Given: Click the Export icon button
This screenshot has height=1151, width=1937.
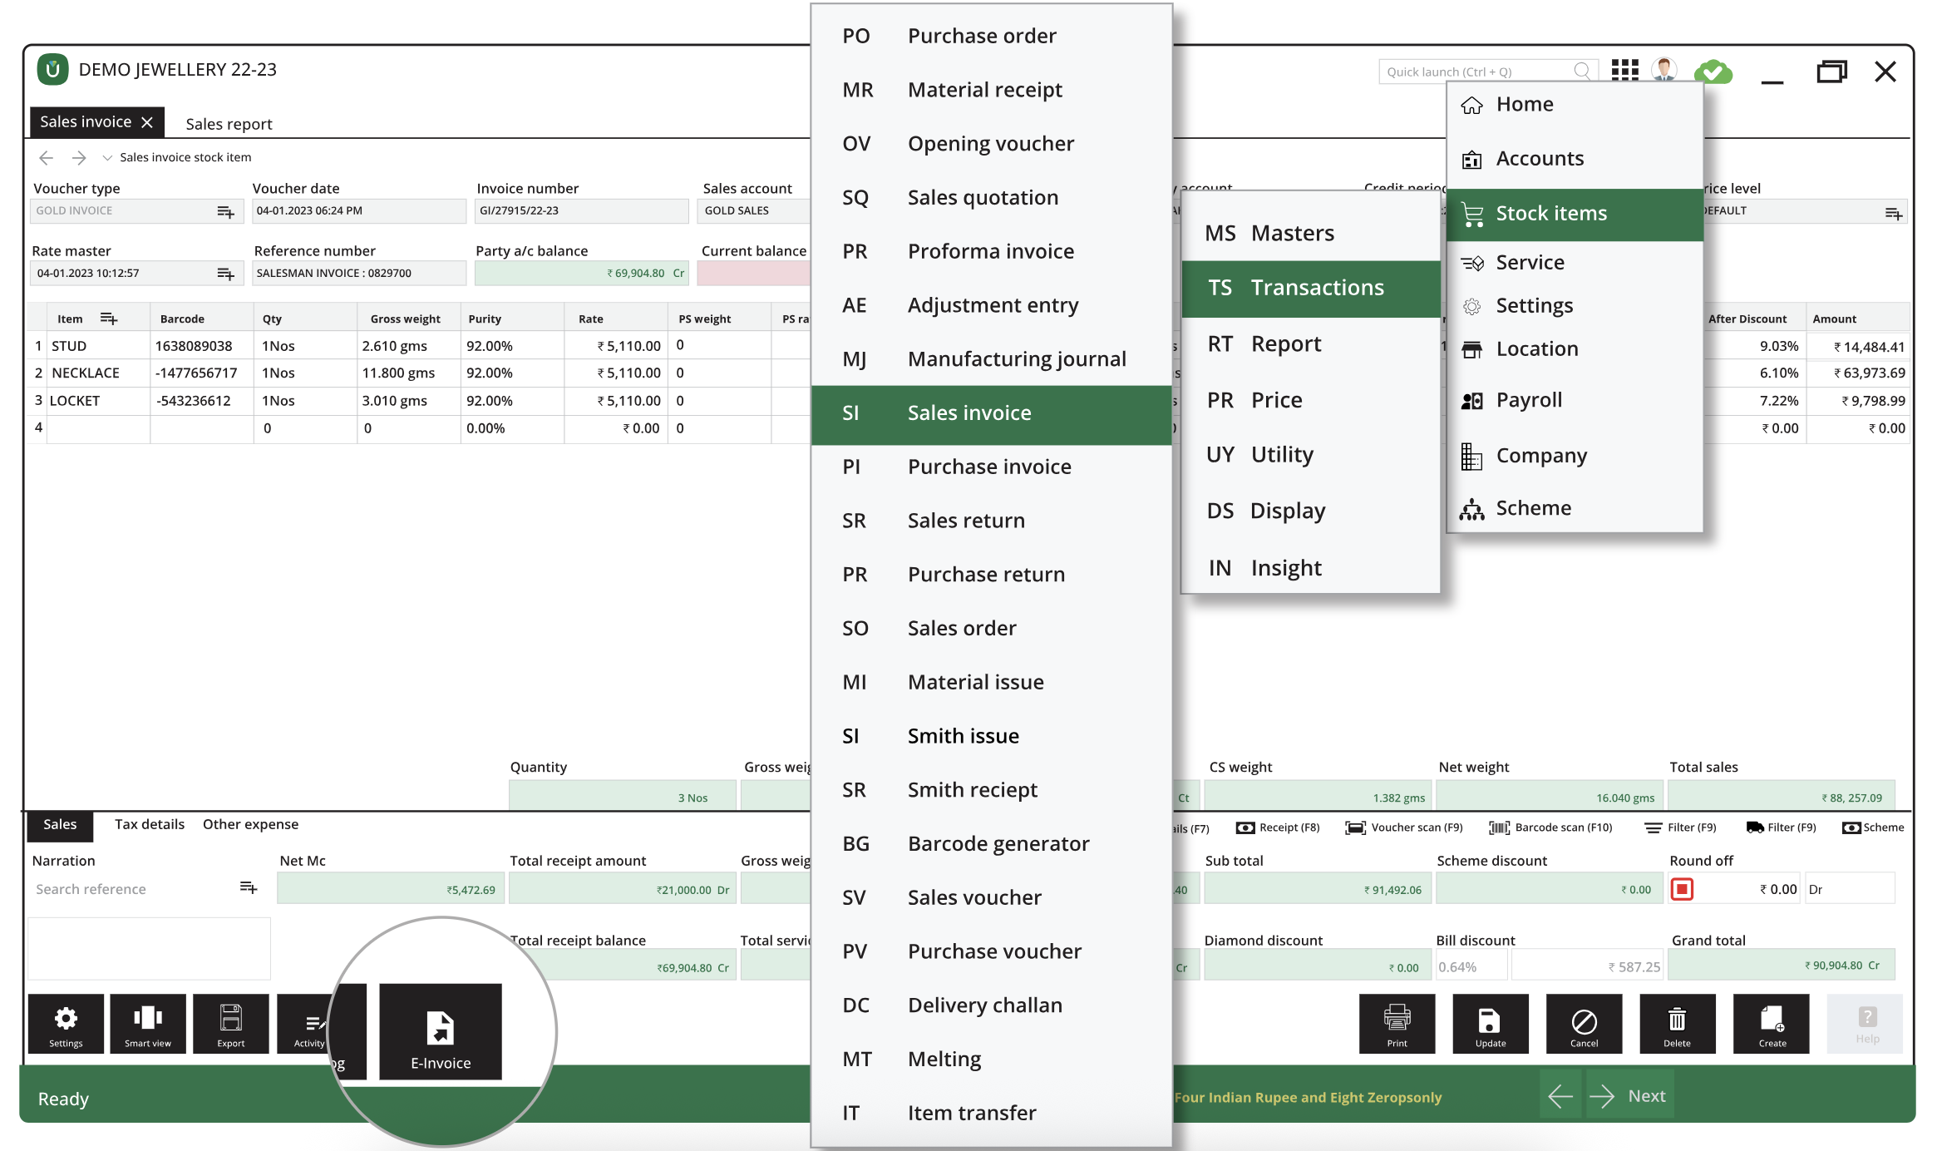Looking at the screenshot, I should pyautogui.click(x=230, y=1023).
